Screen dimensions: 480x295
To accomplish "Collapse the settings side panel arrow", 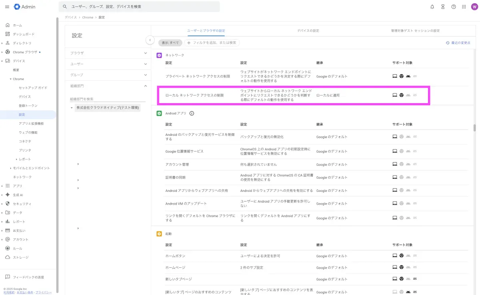I will point(150,40).
